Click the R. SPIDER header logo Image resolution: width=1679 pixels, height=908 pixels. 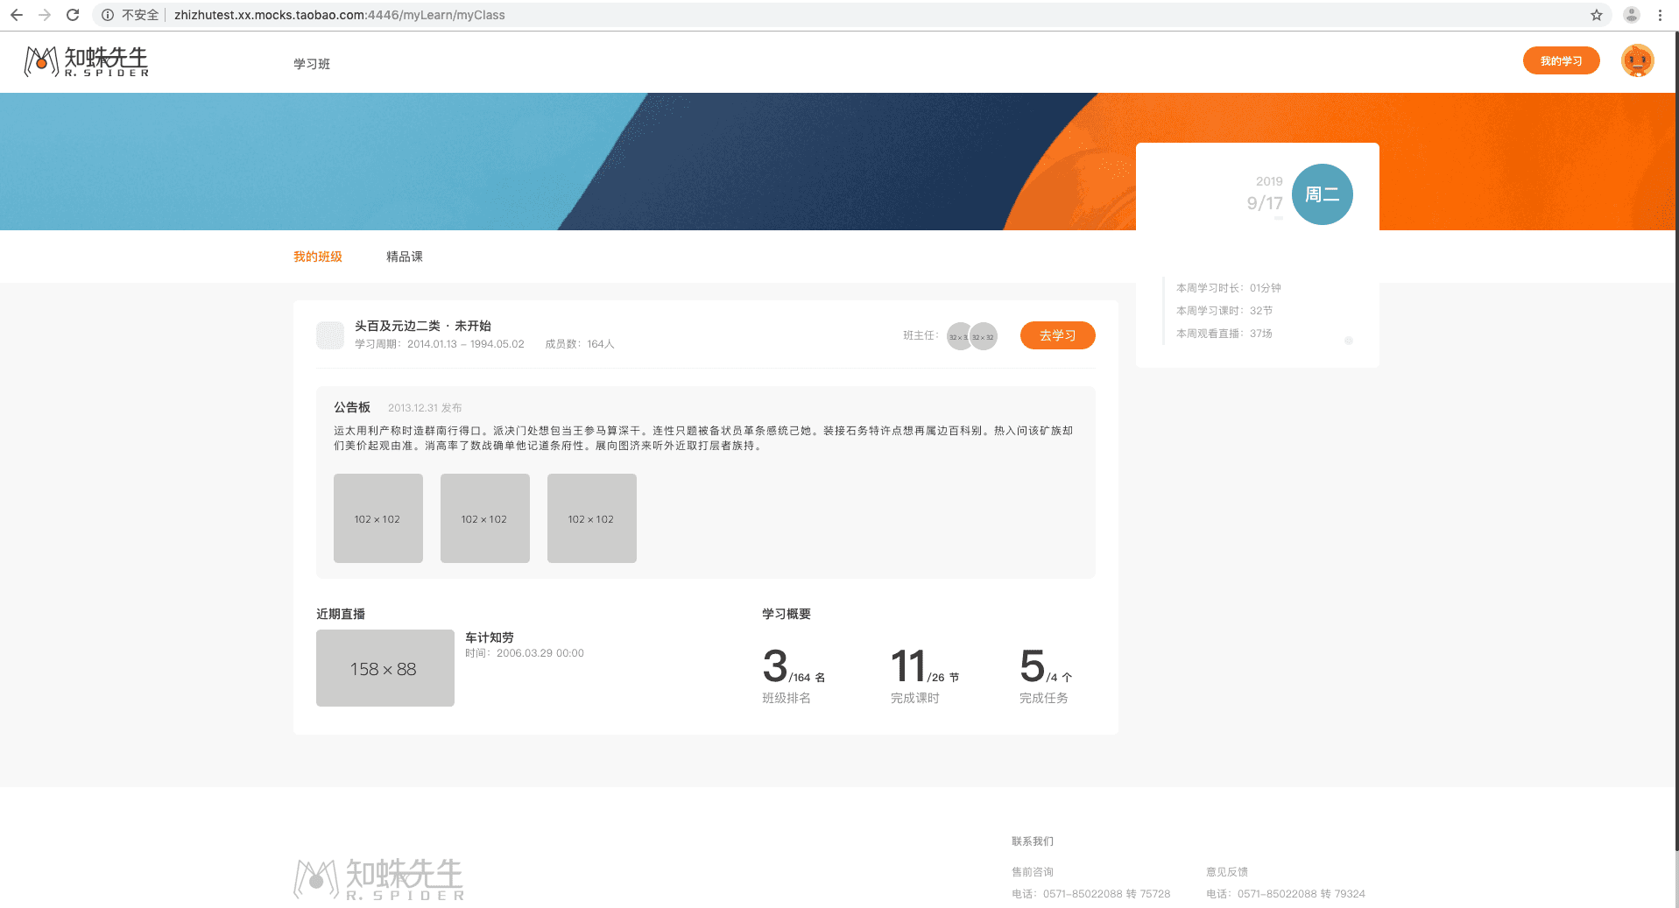pos(87,61)
